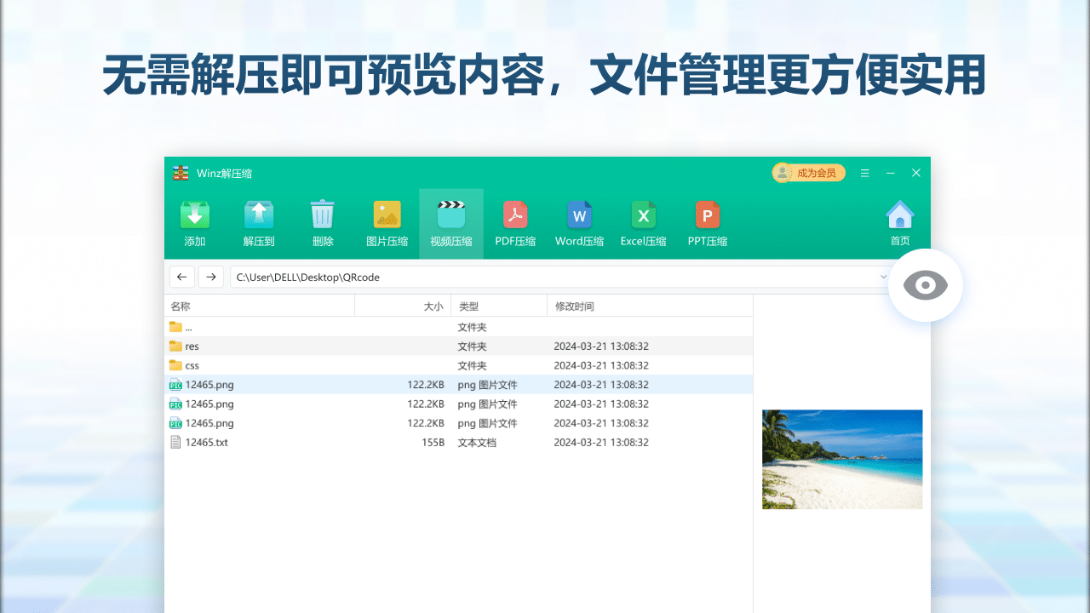Select the 视频压缩 video compression tool
The image size is (1090, 613).
tap(450, 221)
